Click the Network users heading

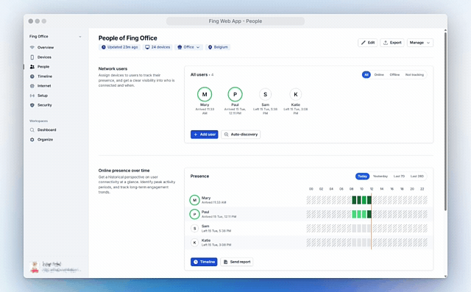113,68
